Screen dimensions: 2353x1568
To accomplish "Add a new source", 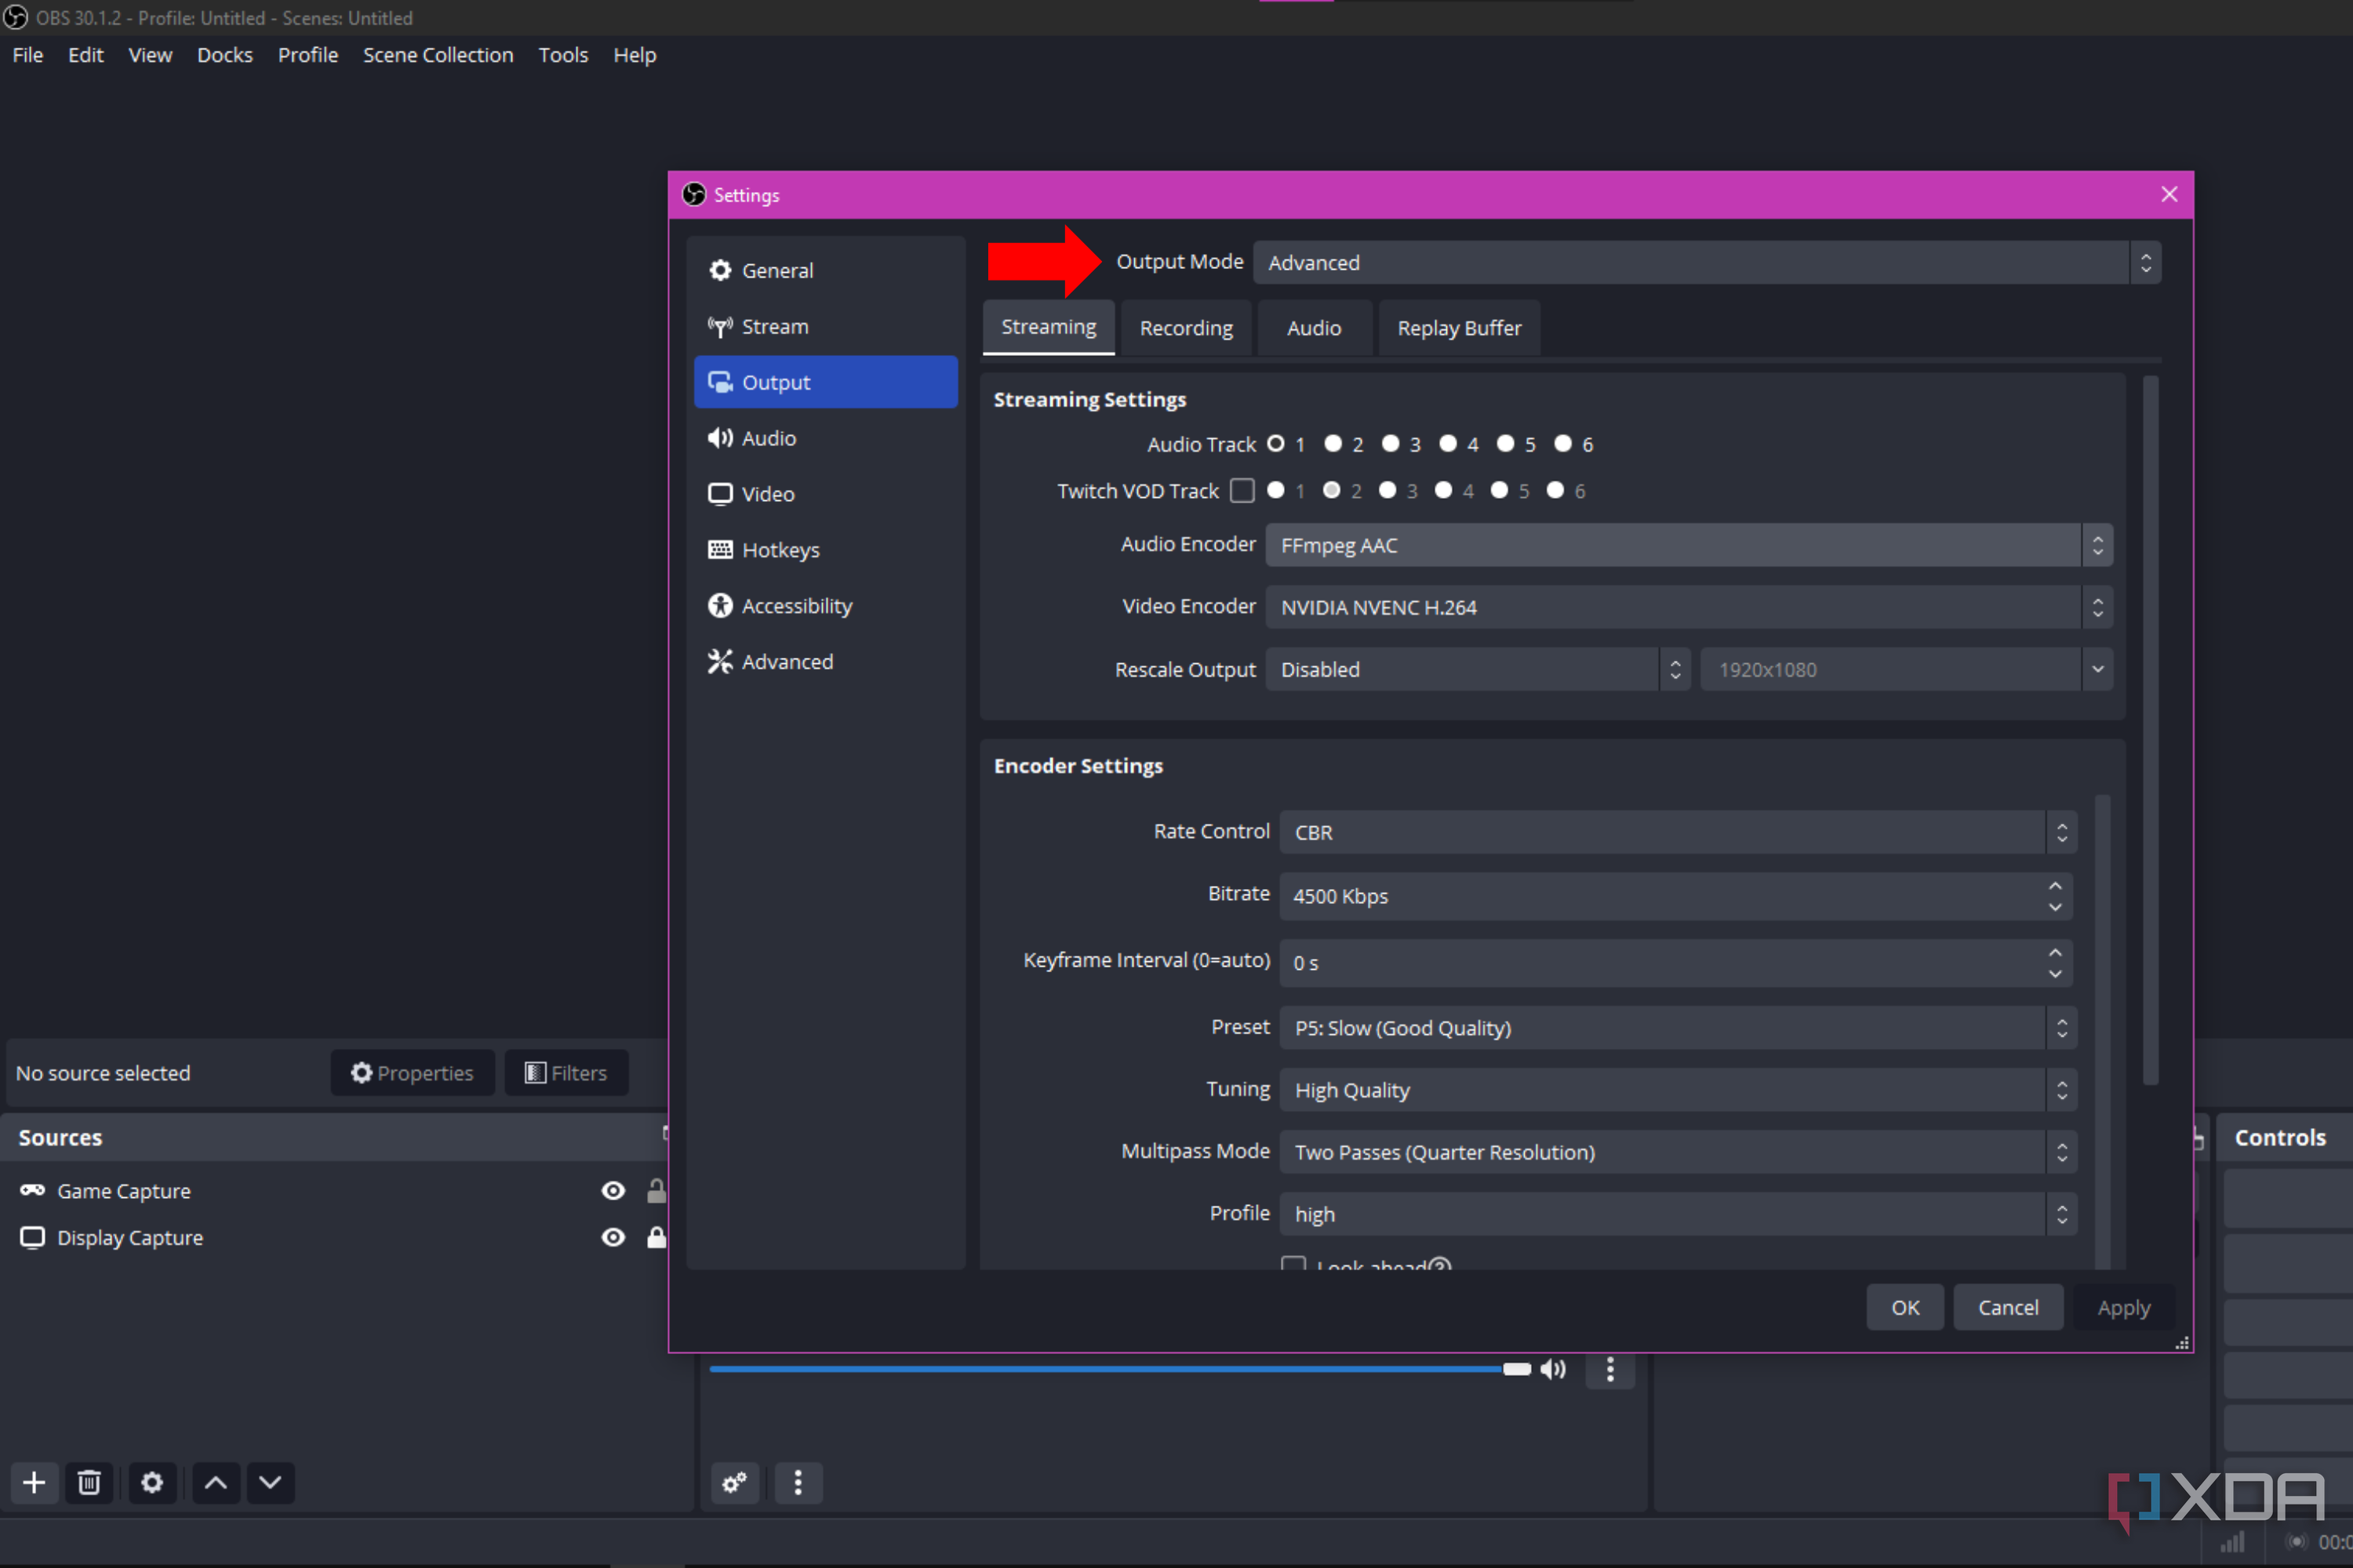I will [x=34, y=1483].
